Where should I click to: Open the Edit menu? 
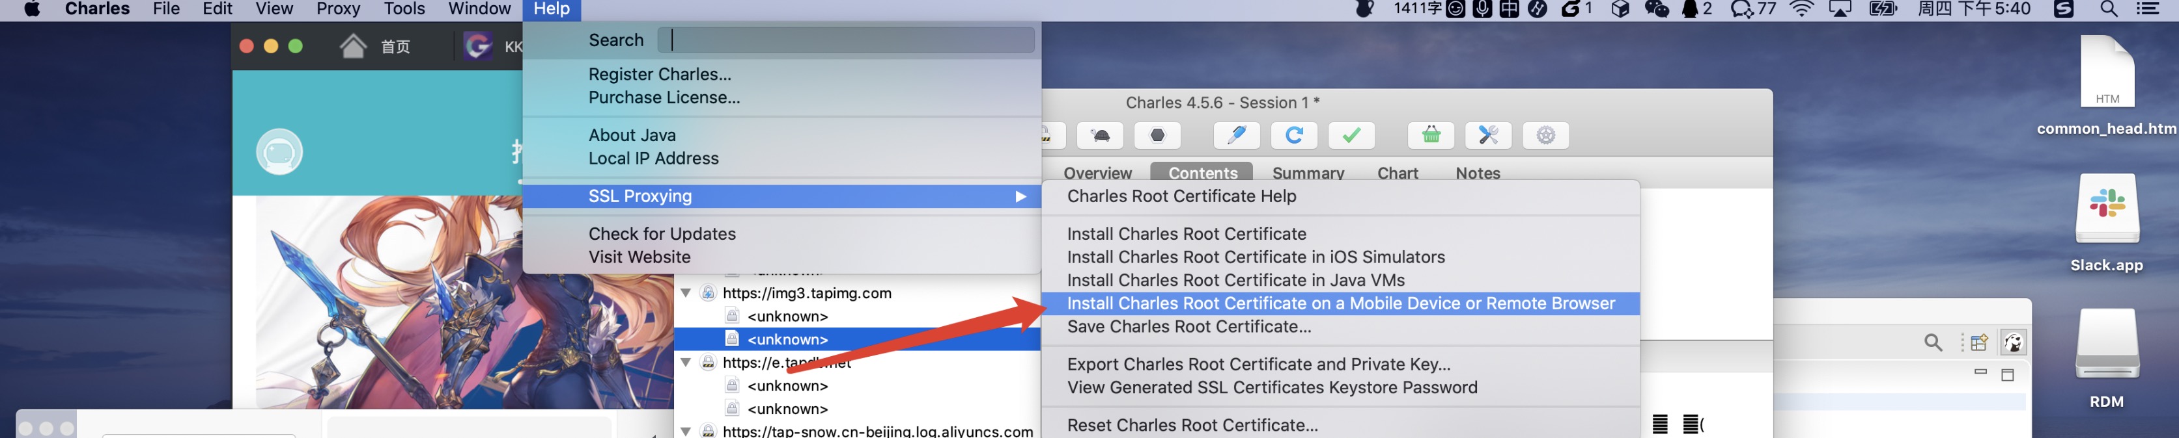pyautogui.click(x=218, y=9)
